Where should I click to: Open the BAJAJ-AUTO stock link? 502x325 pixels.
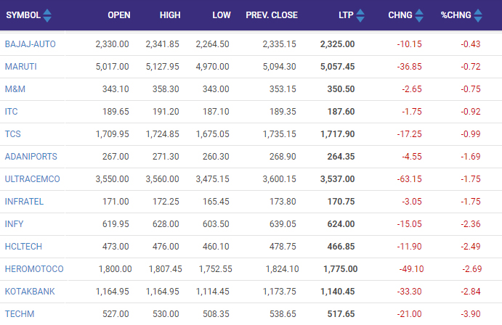coord(31,44)
